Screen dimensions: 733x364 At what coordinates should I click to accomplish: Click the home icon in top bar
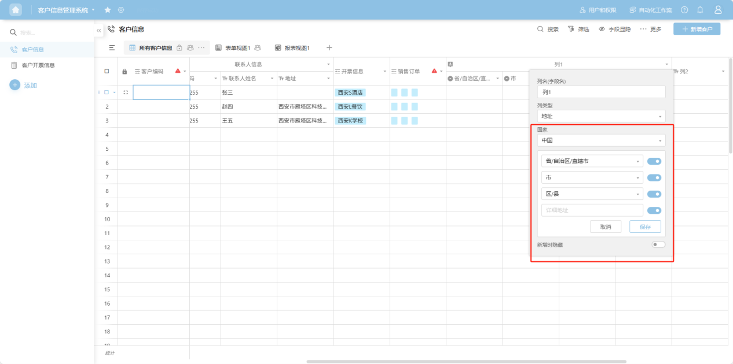tap(16, 10)
